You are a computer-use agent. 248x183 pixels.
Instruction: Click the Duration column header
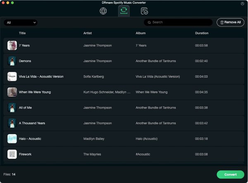coord(202,33)
